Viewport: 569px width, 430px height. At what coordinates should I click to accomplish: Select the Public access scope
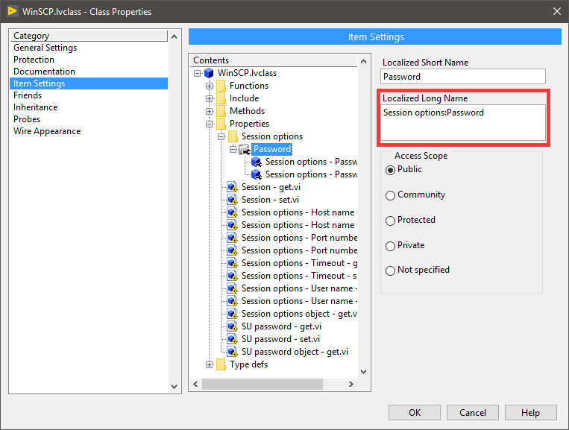[391, 170]
